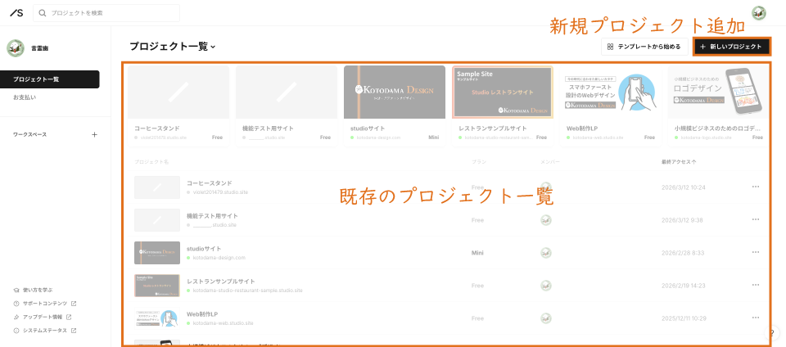The image size is (786, 347).
Task: Click 新しいプロジェクト button
Action: coord(731,47)
